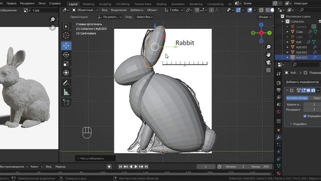This screenshot has width=321, height=181.
Task: Select the Cursor tool
Action: coord(66,36)
